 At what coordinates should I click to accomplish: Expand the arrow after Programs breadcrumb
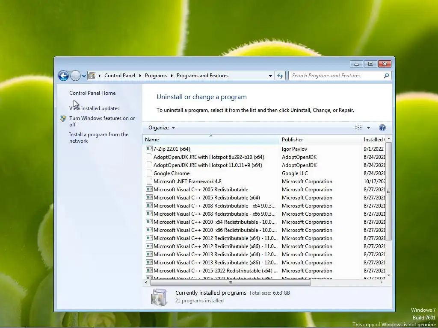[172, 76]
